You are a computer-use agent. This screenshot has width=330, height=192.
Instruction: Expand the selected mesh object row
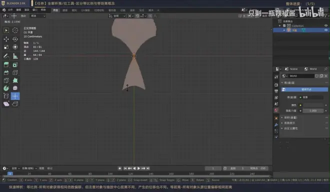point(284,30)
